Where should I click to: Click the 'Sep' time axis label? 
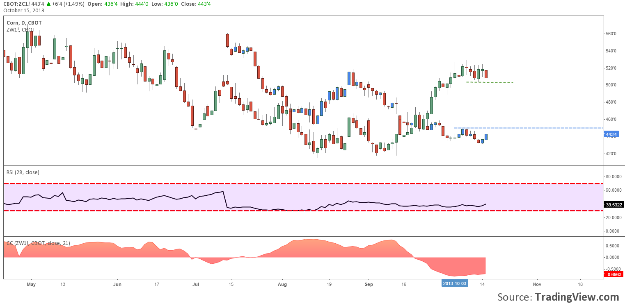(x=369, y=283)
